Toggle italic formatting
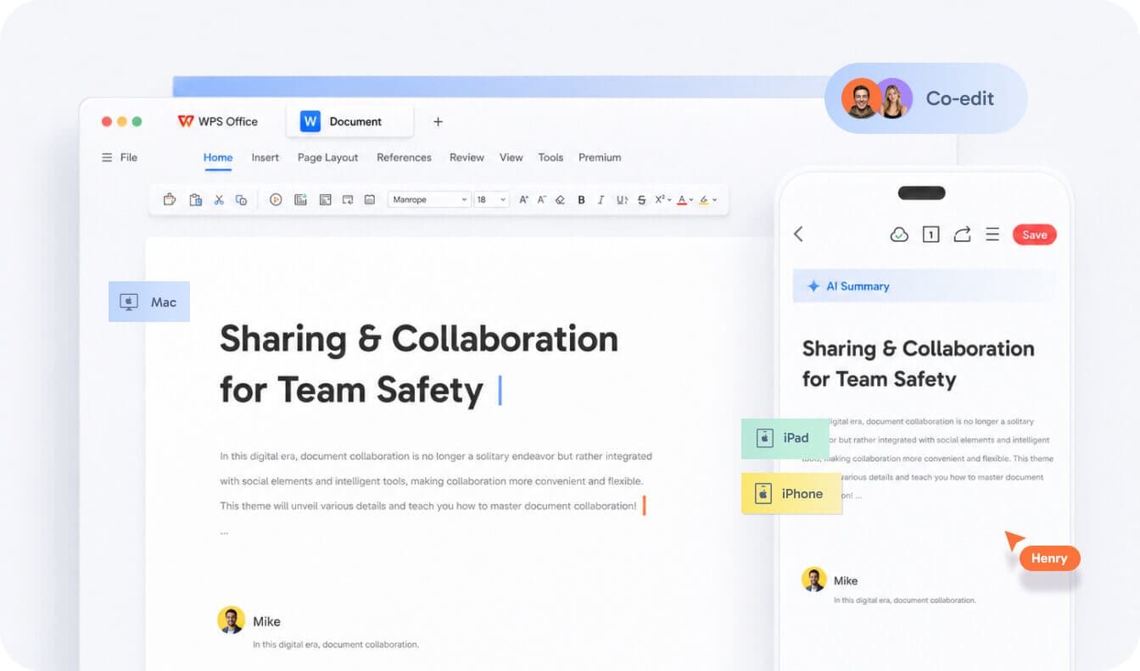Screen dimensions: 1140x671 pos(601,200)
